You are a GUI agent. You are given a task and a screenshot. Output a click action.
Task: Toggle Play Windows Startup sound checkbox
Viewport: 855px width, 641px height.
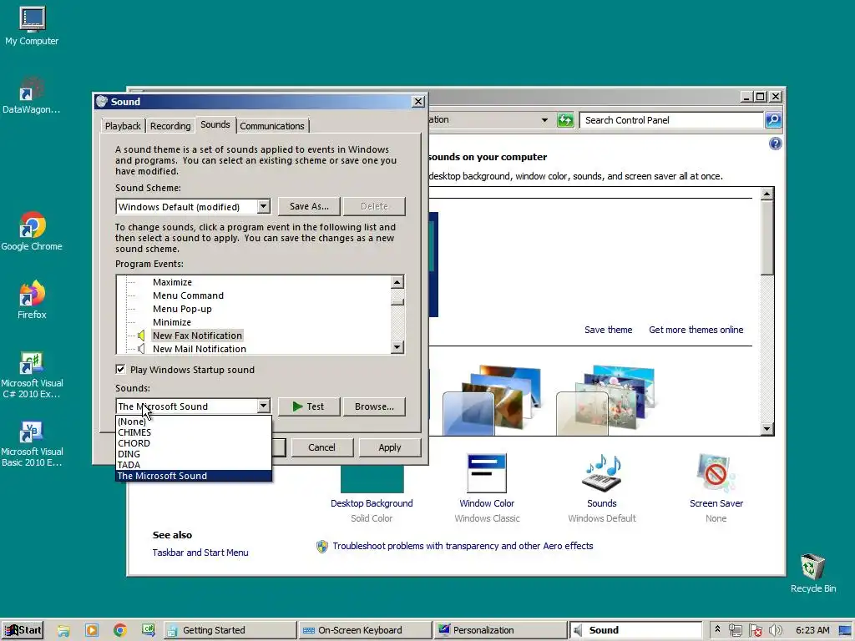(x=120, y=369)
